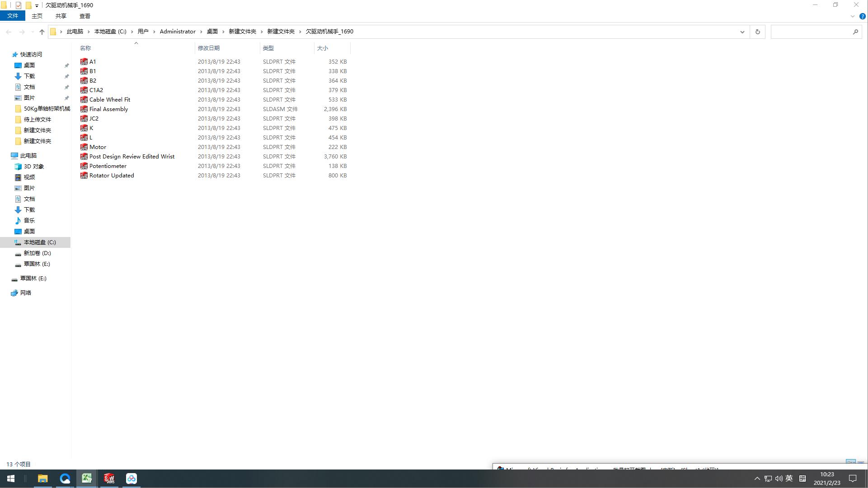
Task: Click the Baidu Netdisk taskbar icon
Action: point(131,479)
